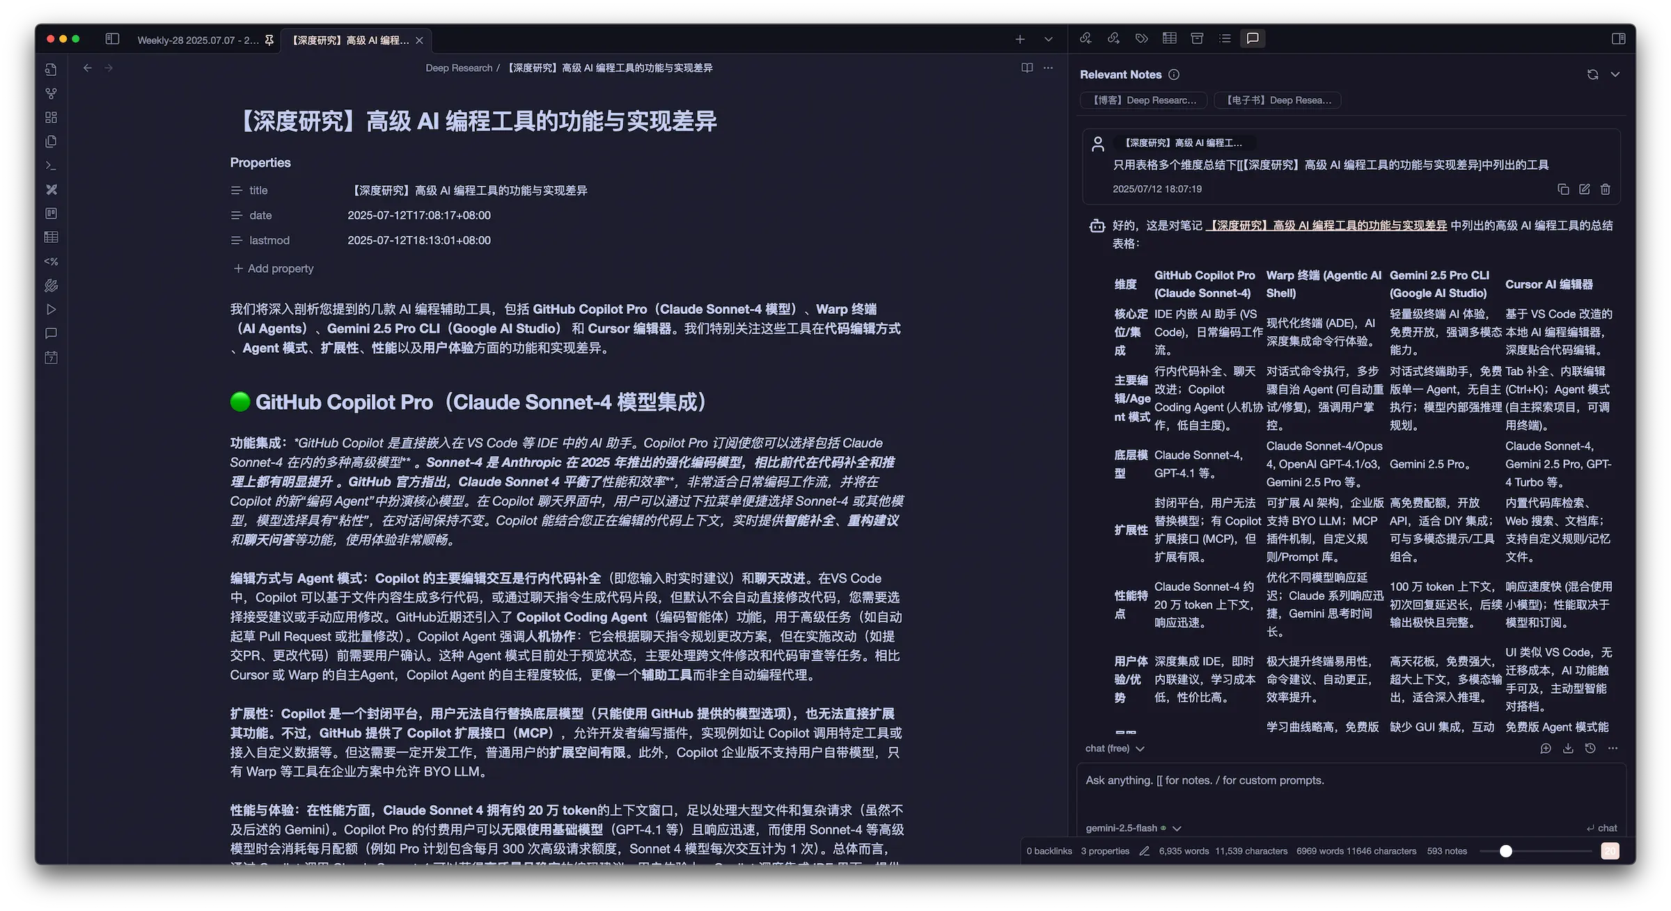Viewport: 1671px width, 911px height.
Task: Refresh the Relevant Notes list
Action: point(1592,74)
